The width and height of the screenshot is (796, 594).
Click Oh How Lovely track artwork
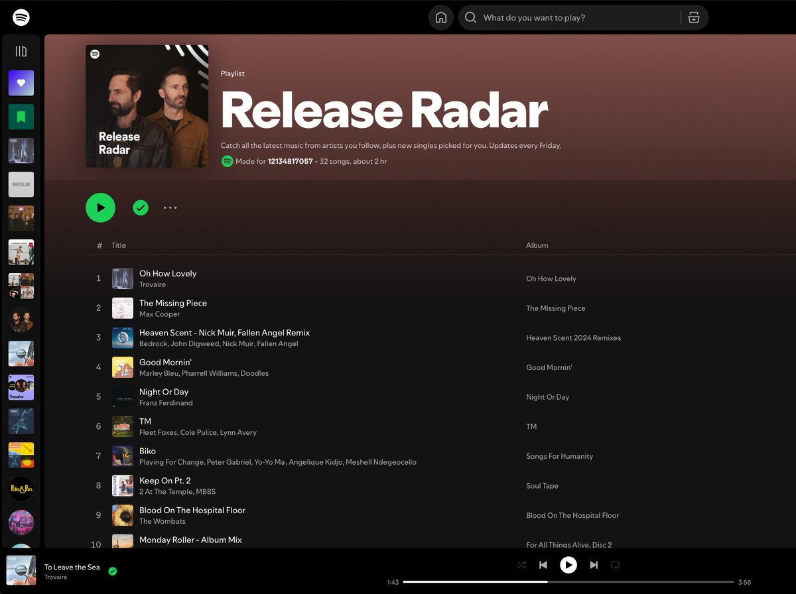pos(123,278)
